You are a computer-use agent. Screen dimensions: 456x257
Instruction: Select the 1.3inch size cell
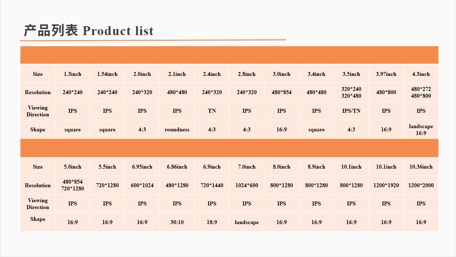(x=73, y=74)
